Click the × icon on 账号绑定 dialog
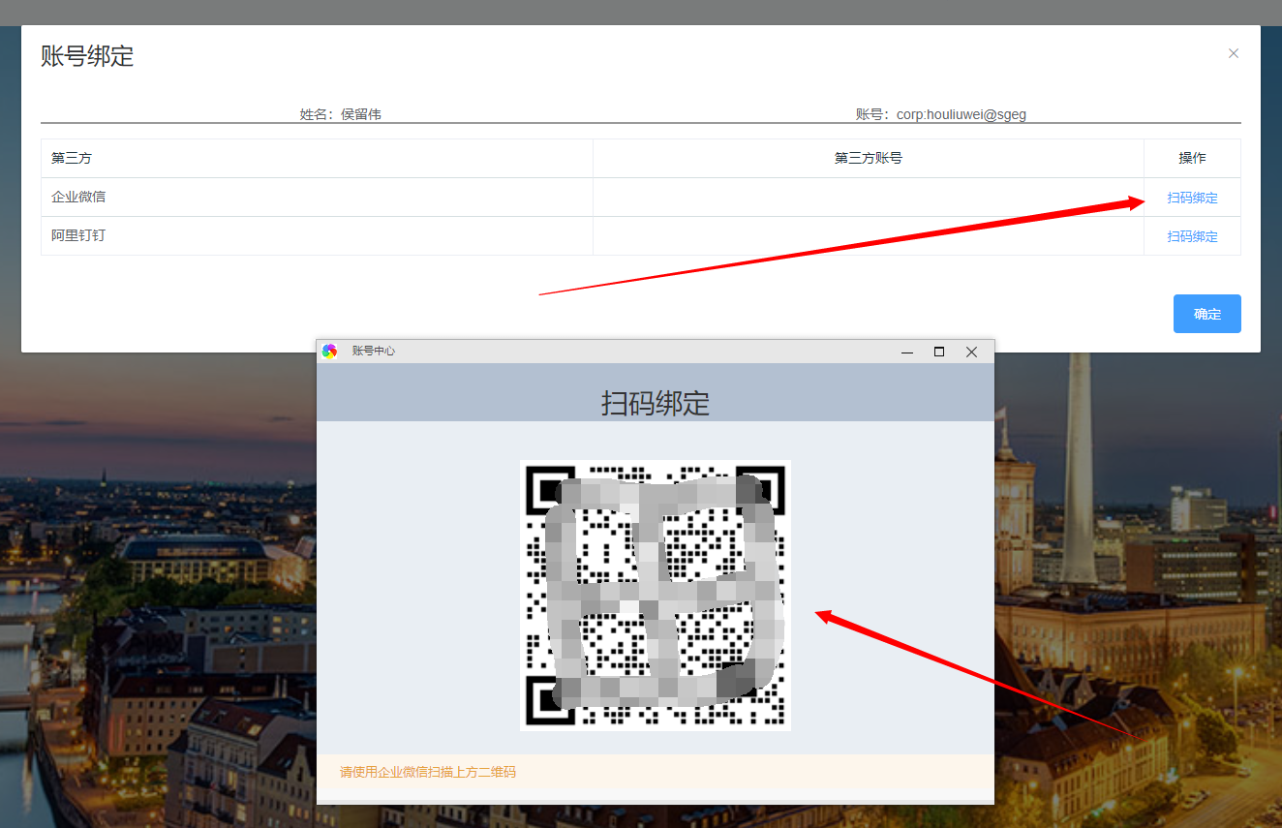This screenshot has width=1282, height=828. point(1233,53)
